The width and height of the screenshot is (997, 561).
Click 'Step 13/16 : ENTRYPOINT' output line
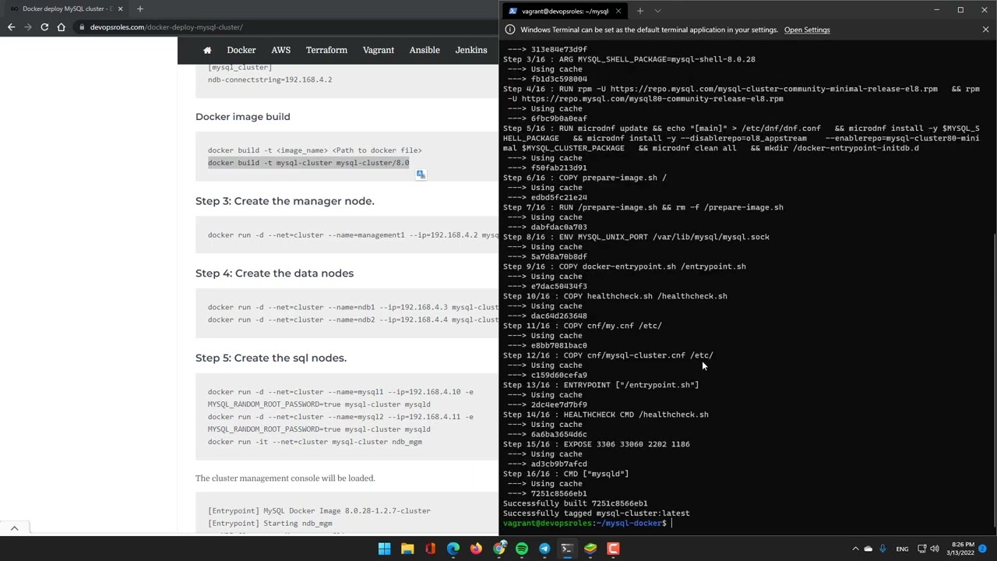coord(601,385)
